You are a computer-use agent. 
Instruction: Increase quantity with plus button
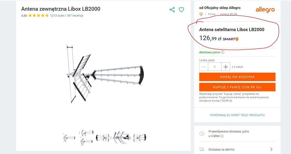226,67
